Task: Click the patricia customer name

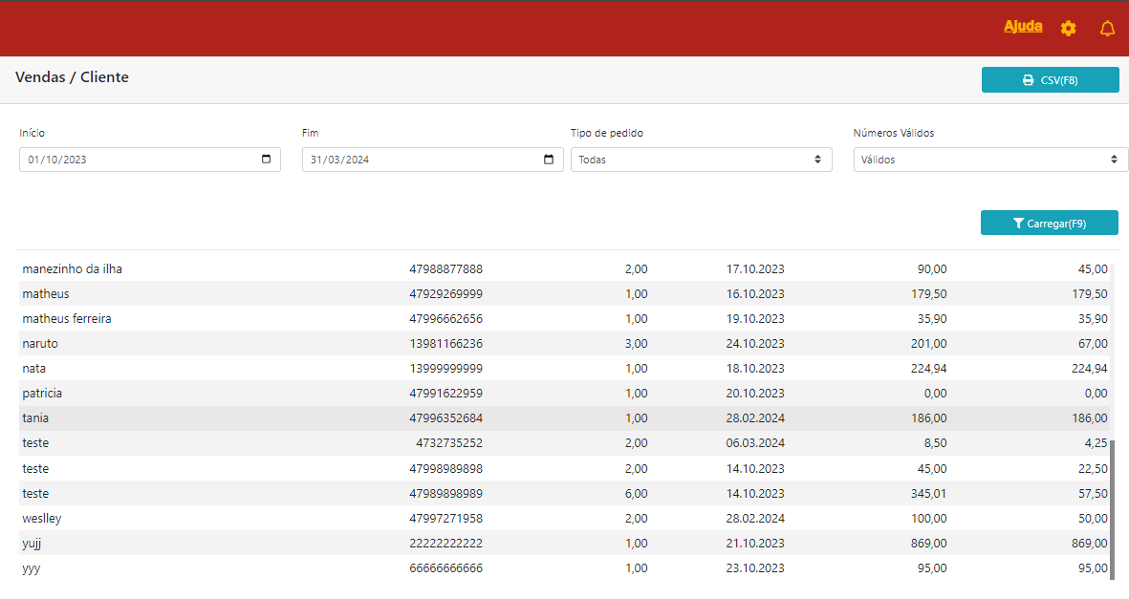Action: click(x=42, y=394)
